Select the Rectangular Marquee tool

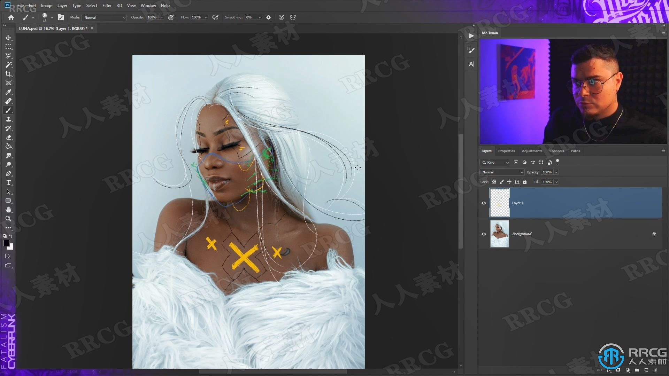coord(8,47)
